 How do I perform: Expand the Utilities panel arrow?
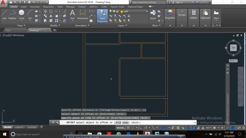coord(194,26)
